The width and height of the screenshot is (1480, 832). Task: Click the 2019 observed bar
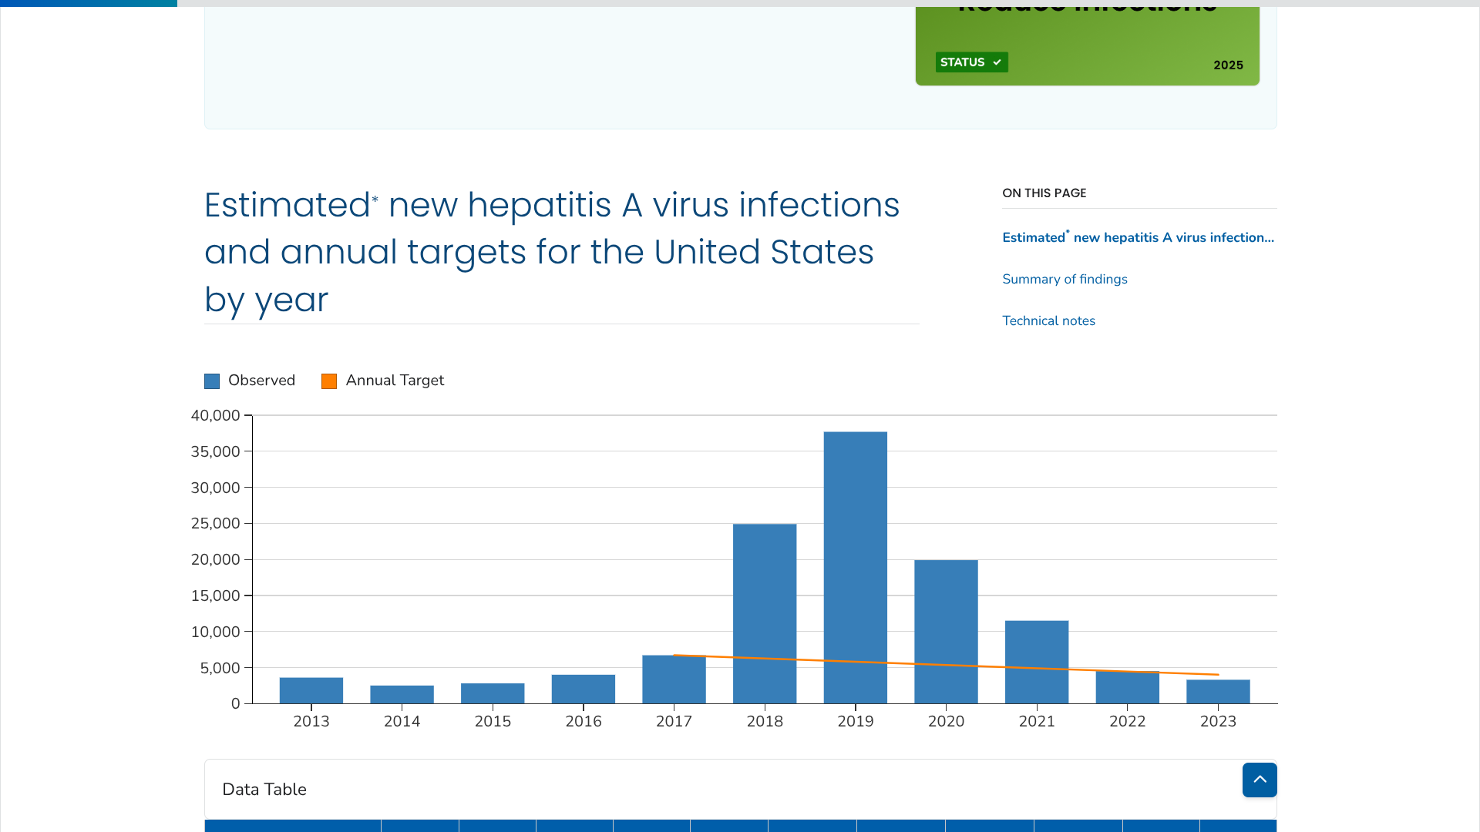pyautogui.click(x=855, y=567)
